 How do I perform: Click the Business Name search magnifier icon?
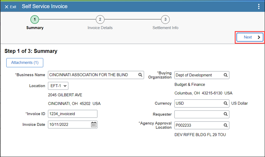click(x=140, y=75)
